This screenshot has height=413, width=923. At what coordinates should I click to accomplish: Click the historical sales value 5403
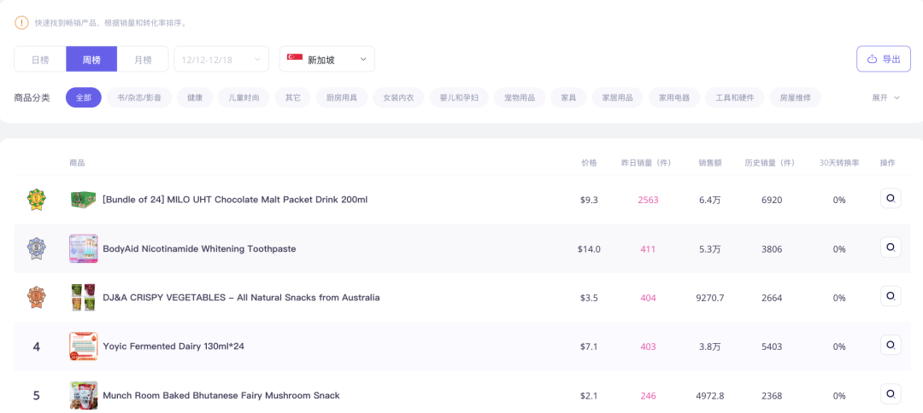click(772, 346)
